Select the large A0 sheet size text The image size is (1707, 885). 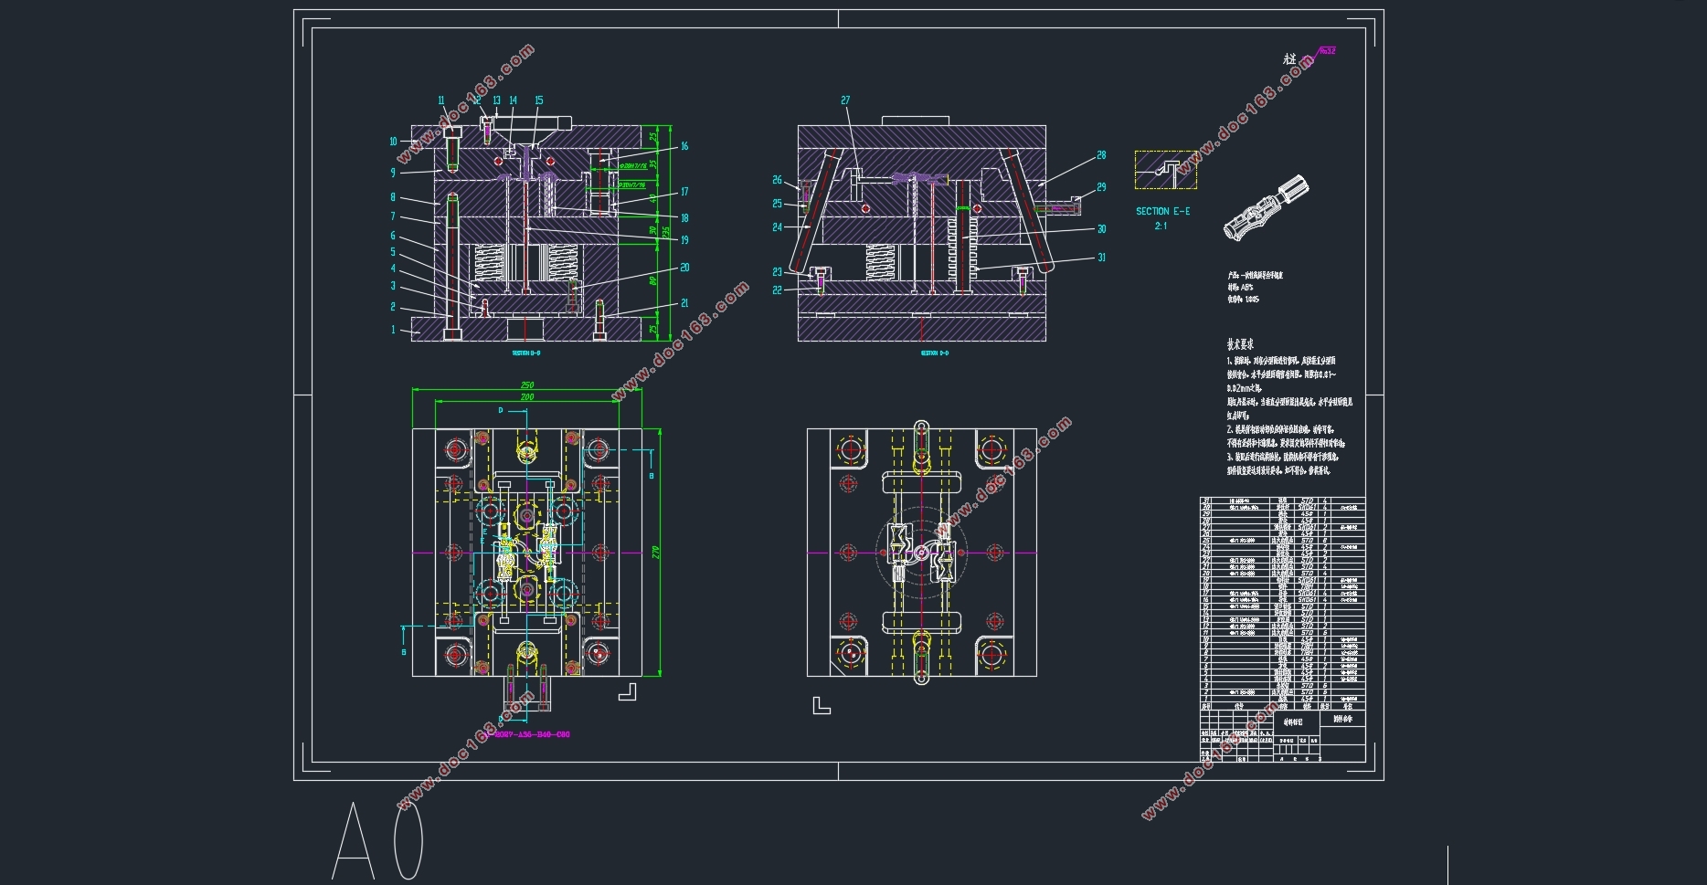point(378,840)
